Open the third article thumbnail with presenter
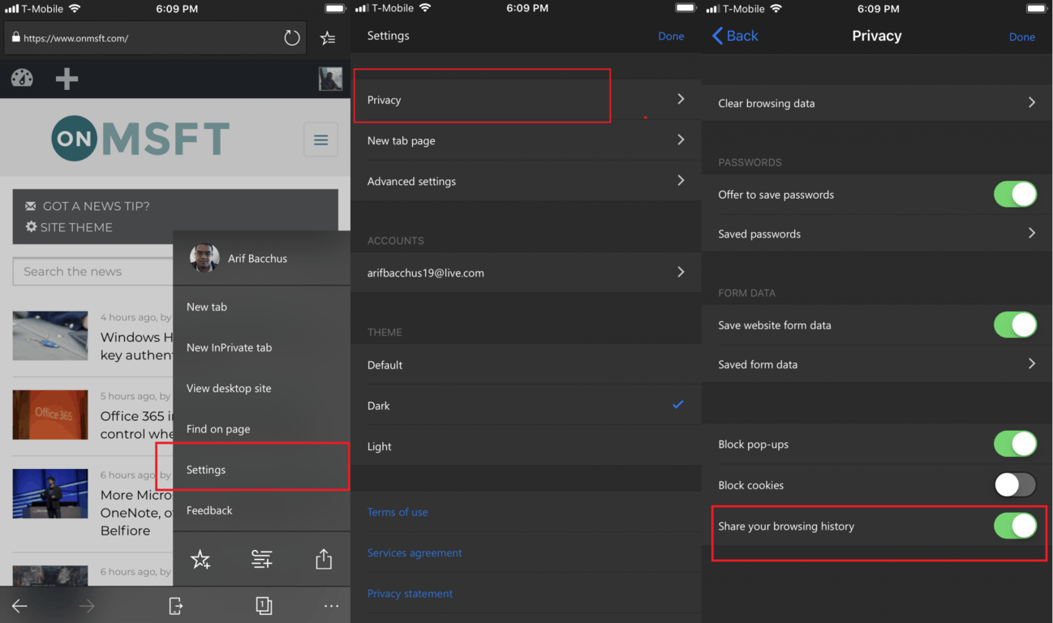This screenshot has width=1053, height=623. [50, 493]
